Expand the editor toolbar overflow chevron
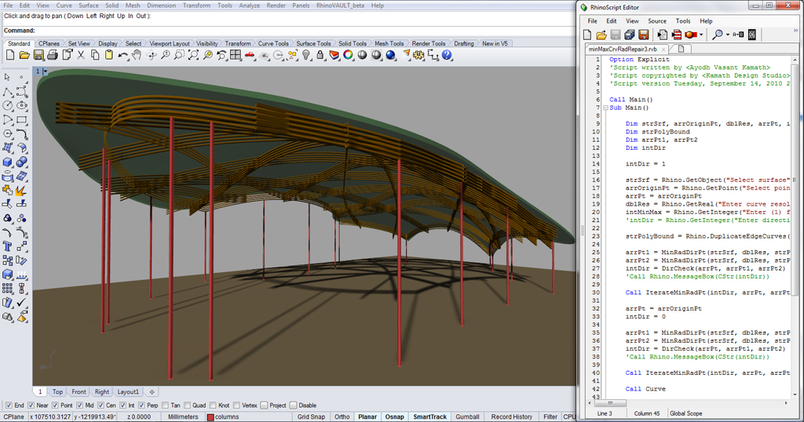 [795, 31]
